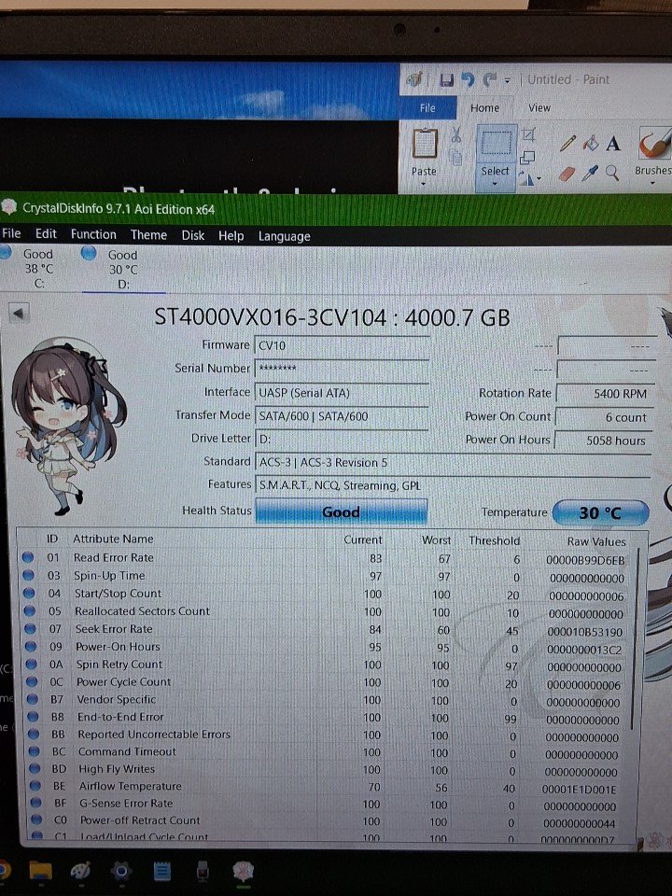The height and width of the screenshot is (896, 672).
Task: Click the Brushes tool button in Paint
Action: [x=654, y=144]
